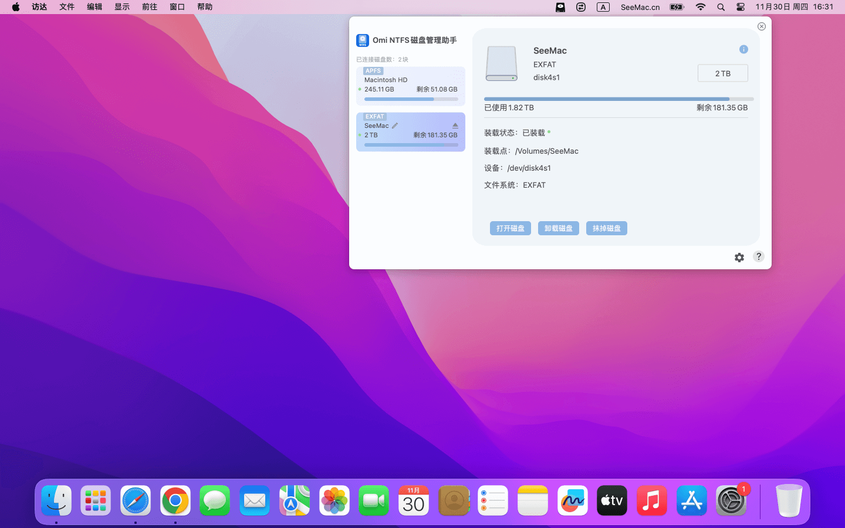Launch Google Chrome from the Dock

coord(175,501)
